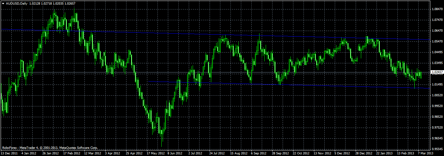
Task: Click the opening price value 1.02128
Action: pos(36,3)
